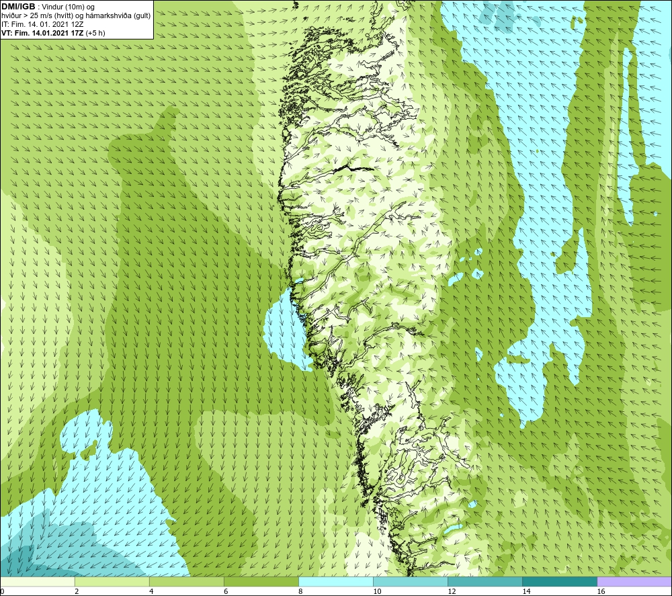Viewport: 672px width, 596px height.
Task: Click the 'IT: Fim. 14. 01. 2021 12Z' line
Action: point(42,24)
